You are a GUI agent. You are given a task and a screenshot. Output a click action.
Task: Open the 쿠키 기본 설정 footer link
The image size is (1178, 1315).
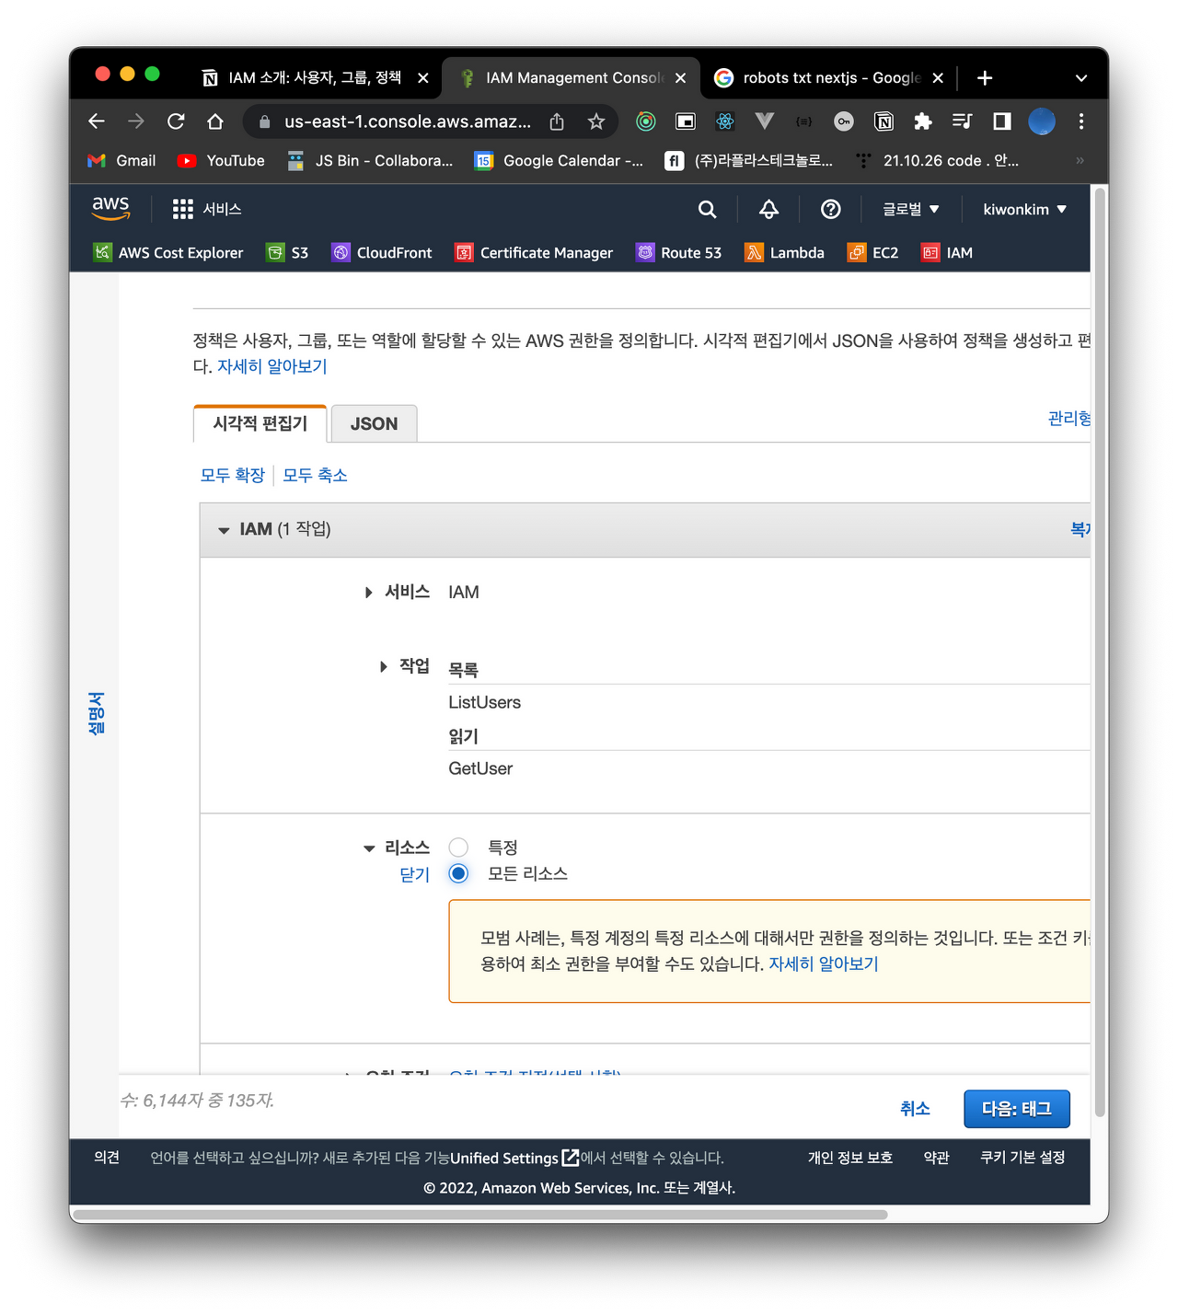pos(1022,1157)
